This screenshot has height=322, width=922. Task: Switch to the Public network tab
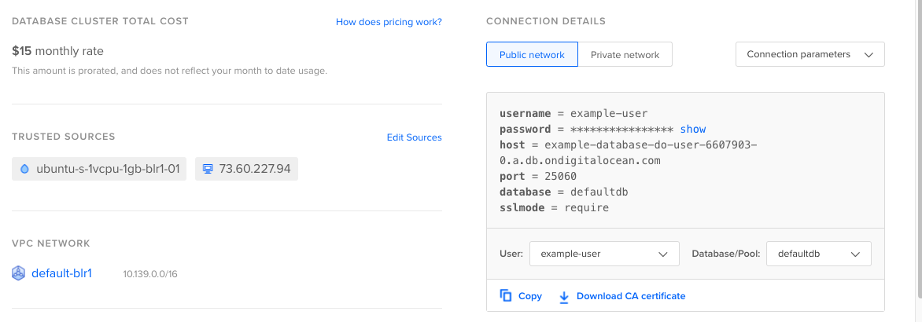532,54
